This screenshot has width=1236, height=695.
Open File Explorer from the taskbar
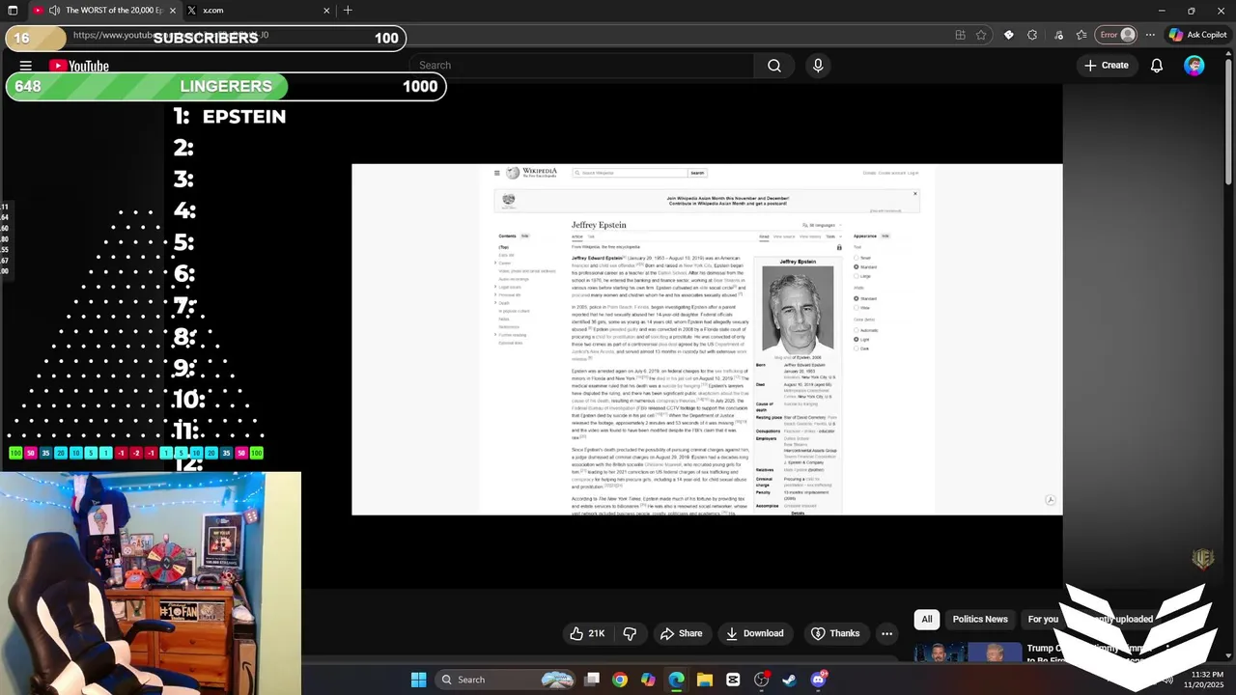tap(705, 680)
